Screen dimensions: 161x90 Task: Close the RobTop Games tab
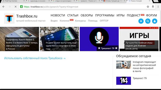[x=24, y=1]
